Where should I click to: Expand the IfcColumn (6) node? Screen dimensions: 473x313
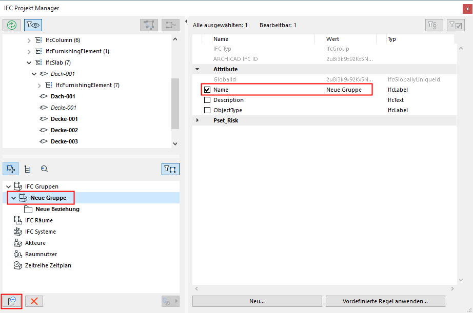[x=29, y=40]
